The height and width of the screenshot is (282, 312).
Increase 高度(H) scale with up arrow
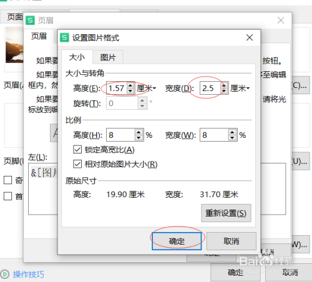click(x=139, y=132)
